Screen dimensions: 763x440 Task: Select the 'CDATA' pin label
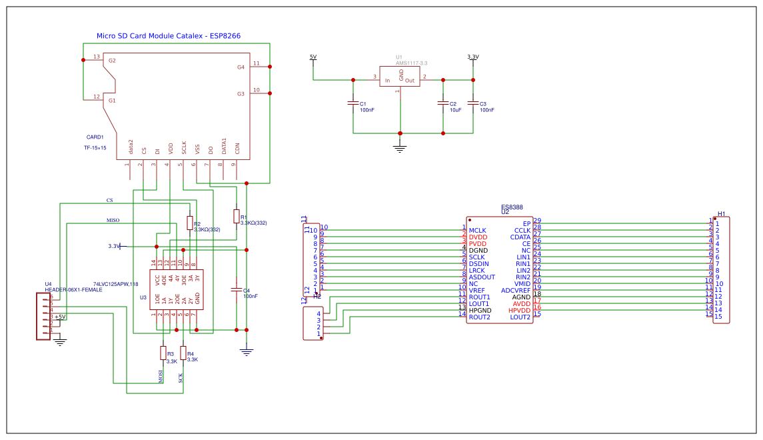(x=520, y=237)
